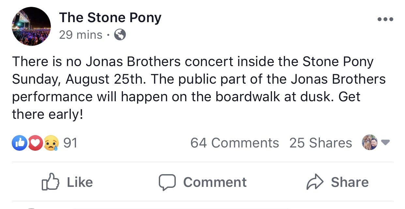Screen dimensions: 405x209
Task: Click the red heart reaction icon
Action: point(36,143)
